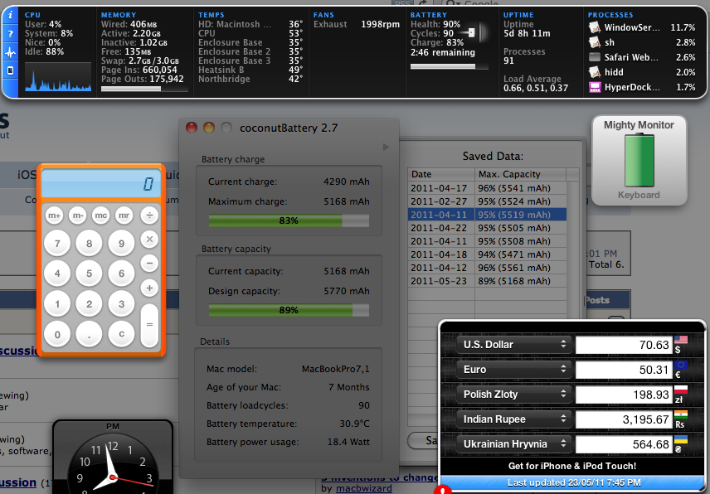Open the Euro currency dropdown

pos(513,370)
